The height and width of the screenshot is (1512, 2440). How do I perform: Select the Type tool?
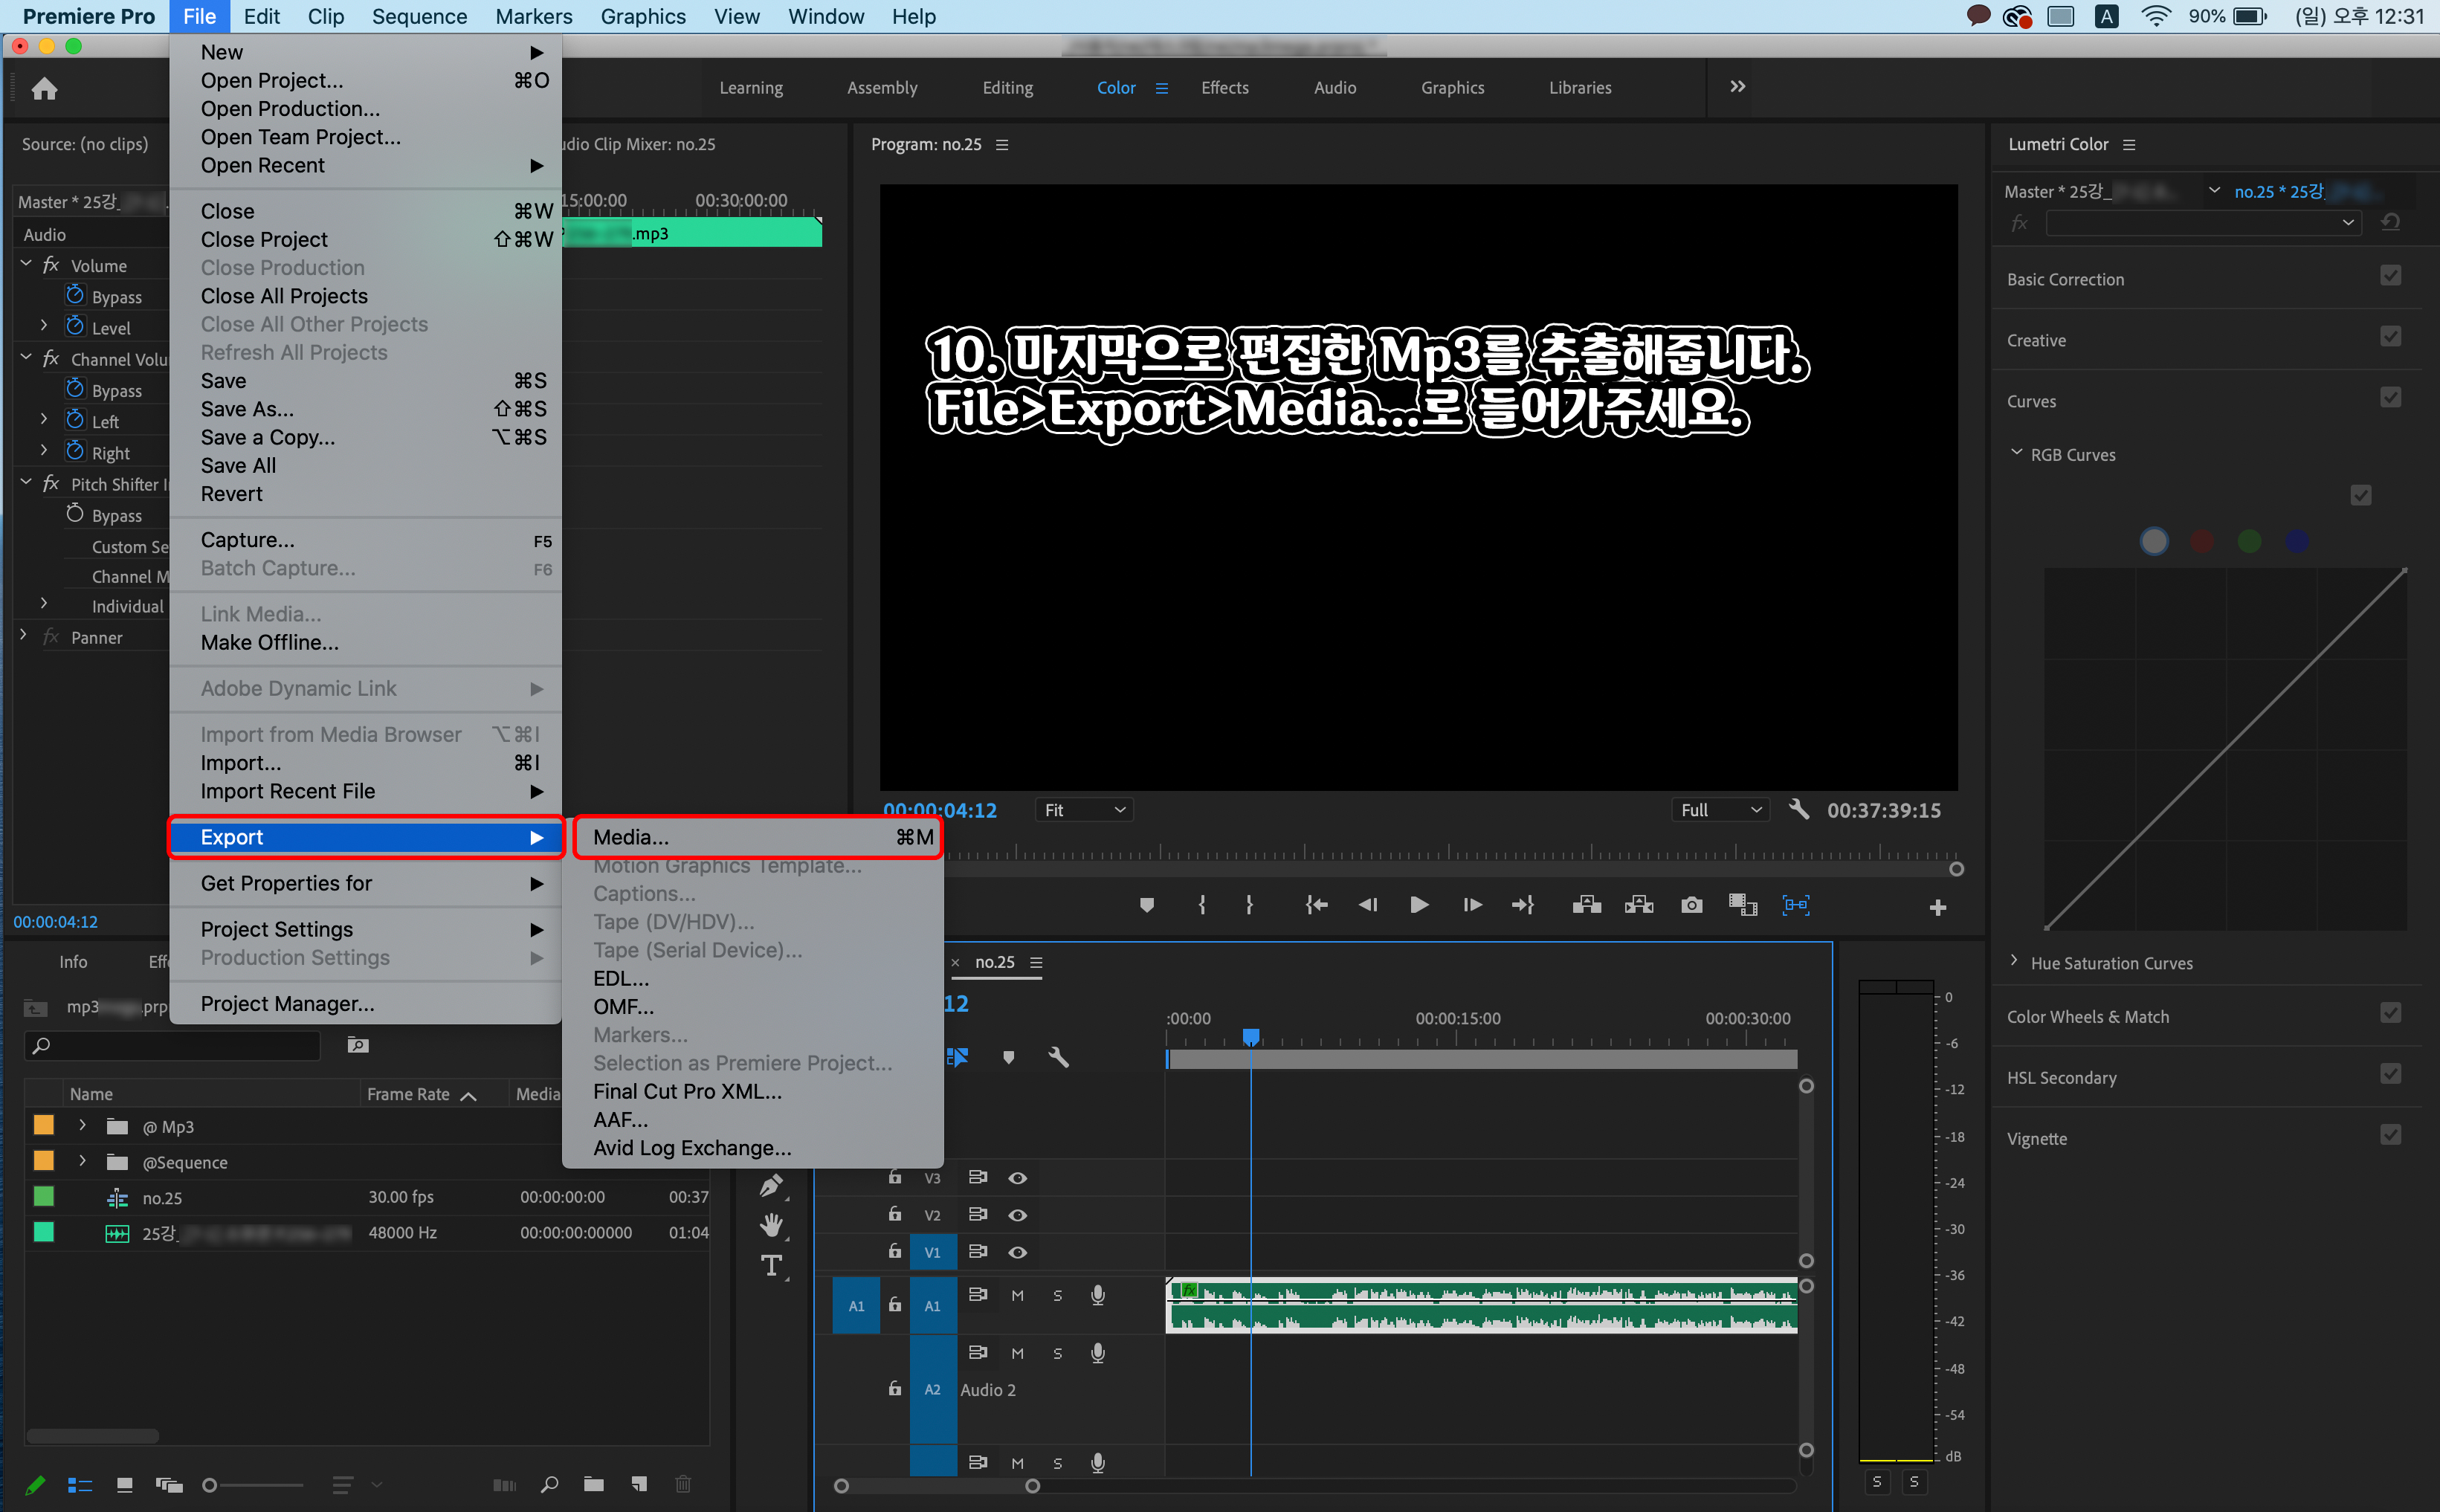pyautogui.click(x=771, y=1266)
